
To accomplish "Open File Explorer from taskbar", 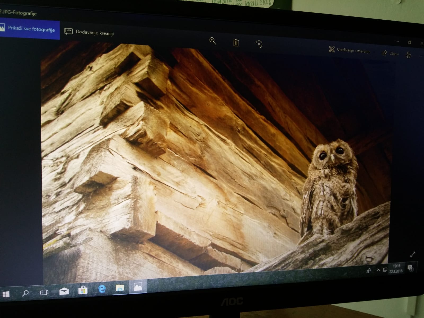I will click(x=120, y=288).
